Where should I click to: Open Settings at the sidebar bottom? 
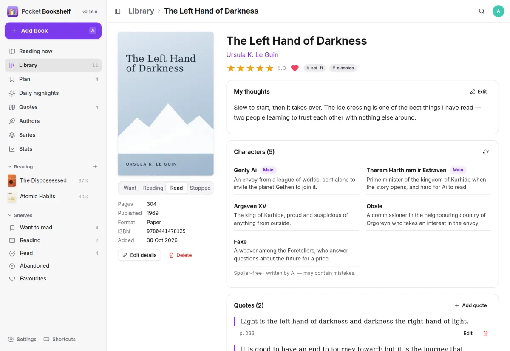click(x=22, y=339)
